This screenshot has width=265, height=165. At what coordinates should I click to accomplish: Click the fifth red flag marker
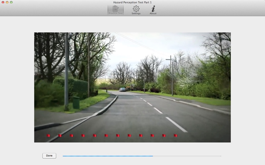(95, 136)
